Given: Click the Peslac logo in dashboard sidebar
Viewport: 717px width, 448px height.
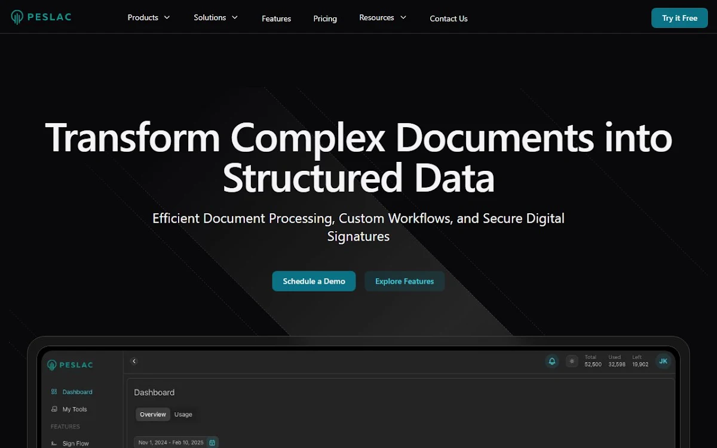Looking at the screenshot, I should [70, 365].
